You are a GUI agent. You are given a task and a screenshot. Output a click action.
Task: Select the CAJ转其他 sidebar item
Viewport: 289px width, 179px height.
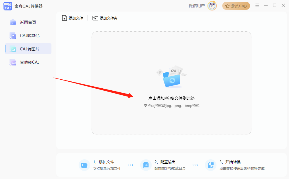29,36
